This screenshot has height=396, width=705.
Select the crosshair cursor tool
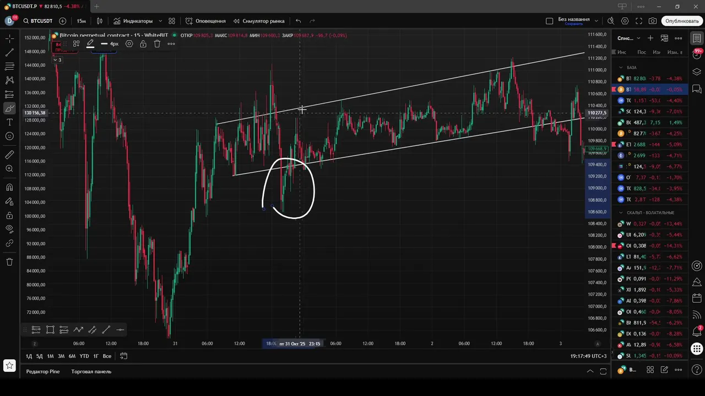click(9, 38)
